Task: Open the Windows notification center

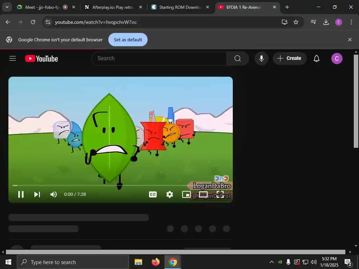Action: point(348,262)
